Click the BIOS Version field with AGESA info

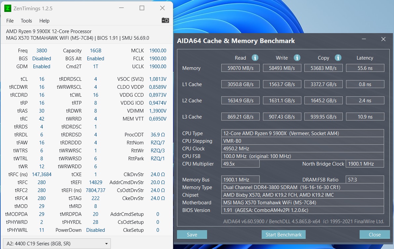point(302,210)
